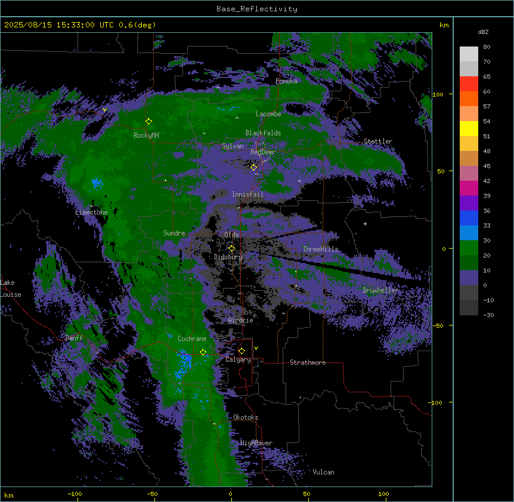Click the Innisfail city label

coord(247,194)
